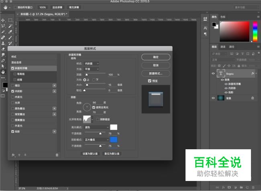Open the blue shadow color swatch

pos(114,140)
